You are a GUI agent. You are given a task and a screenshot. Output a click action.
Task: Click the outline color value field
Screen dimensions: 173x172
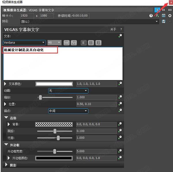click(96, 158)
